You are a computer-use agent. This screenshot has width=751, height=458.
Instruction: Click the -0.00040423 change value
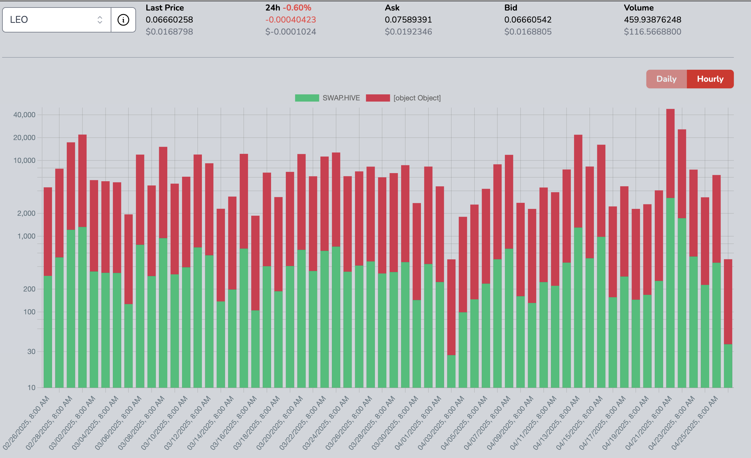[290, 20]
